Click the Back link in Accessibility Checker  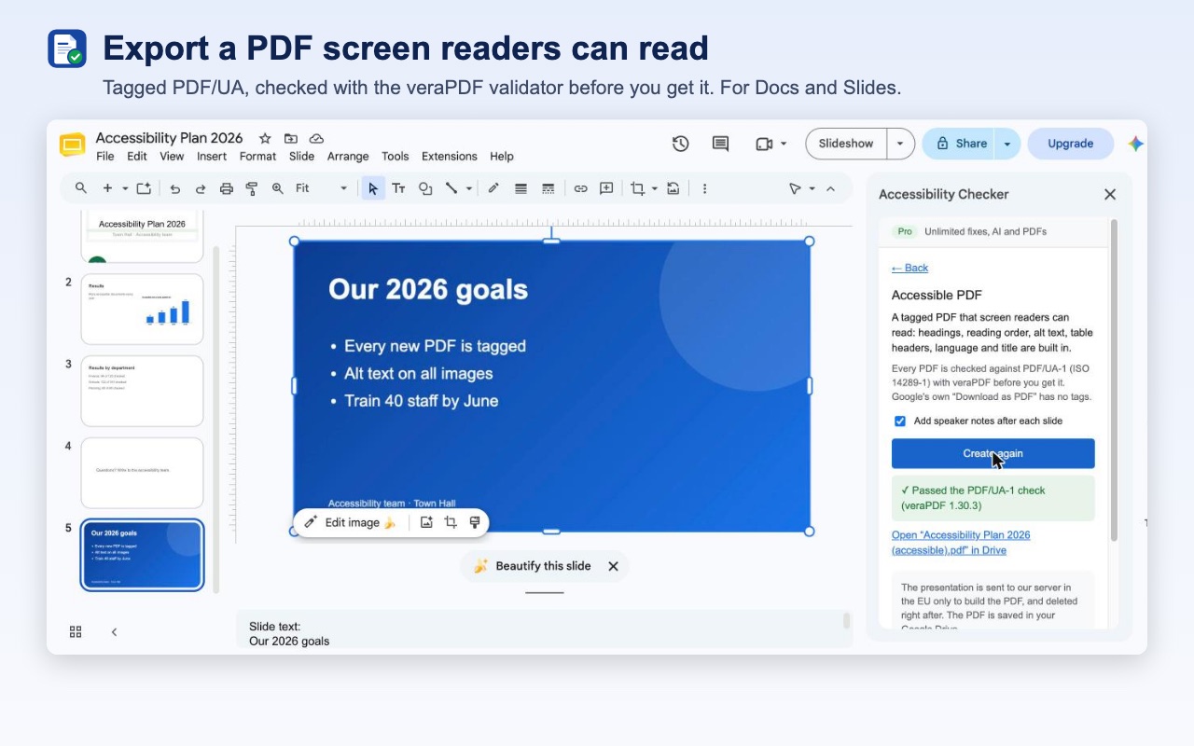[909, 268]
